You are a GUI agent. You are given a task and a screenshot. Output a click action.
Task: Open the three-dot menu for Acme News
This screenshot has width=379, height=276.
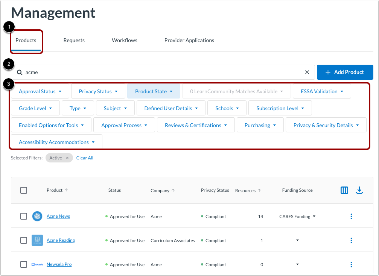tap(351, 216)
